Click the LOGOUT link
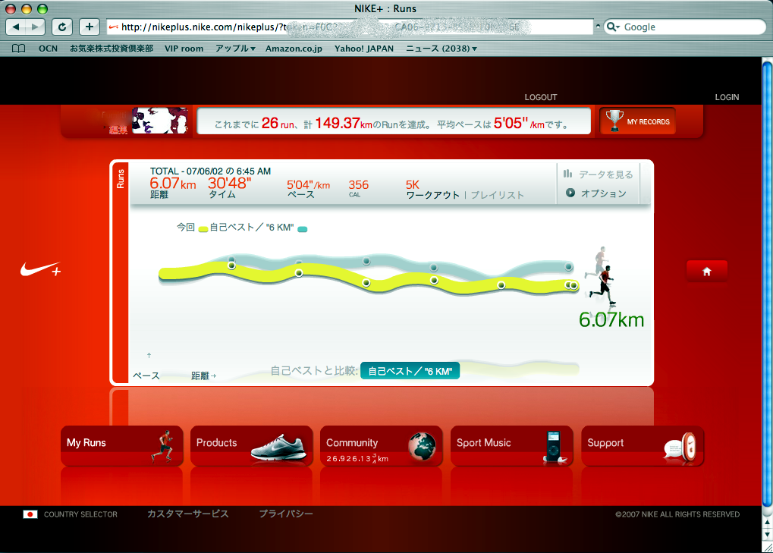This screenshot has height=553, width=773. (541, 97)
